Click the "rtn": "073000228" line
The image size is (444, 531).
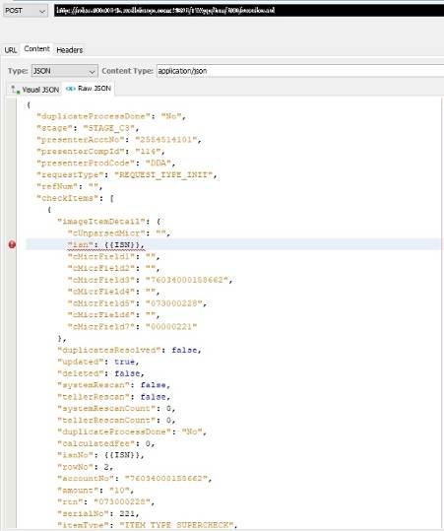pos(106,501)
